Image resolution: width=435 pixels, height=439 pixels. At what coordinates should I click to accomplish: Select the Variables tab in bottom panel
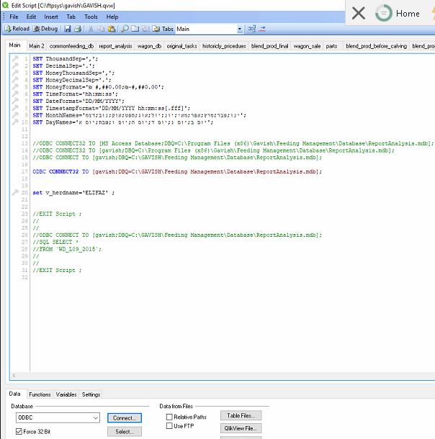(x=66, y=394)
